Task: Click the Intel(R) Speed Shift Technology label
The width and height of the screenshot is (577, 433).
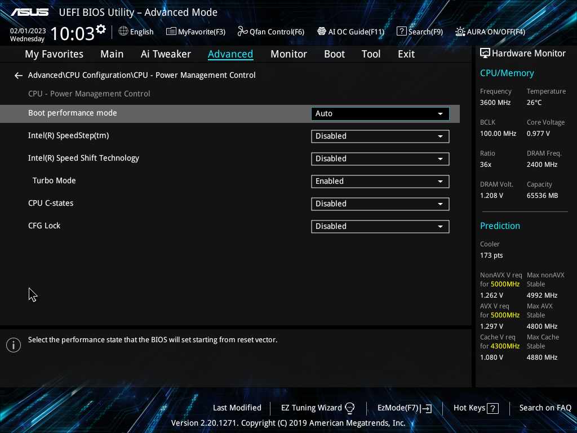Action: [83, 158]
